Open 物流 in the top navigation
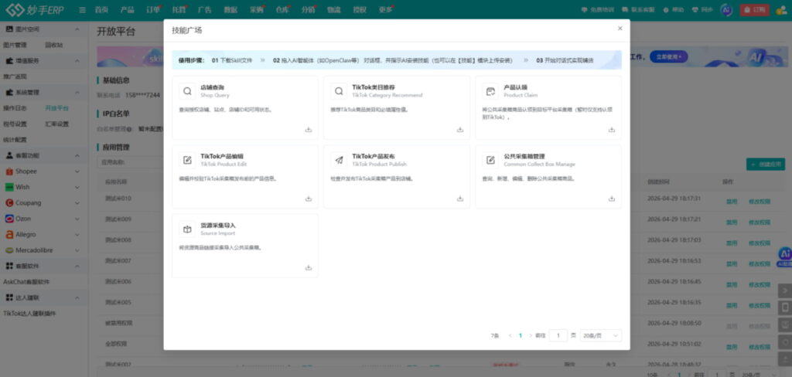 tap(333, 9)
